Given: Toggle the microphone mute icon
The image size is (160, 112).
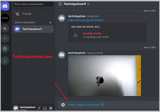Looking at the screenshot, I should pyautogui.click(x=39, y=108).
